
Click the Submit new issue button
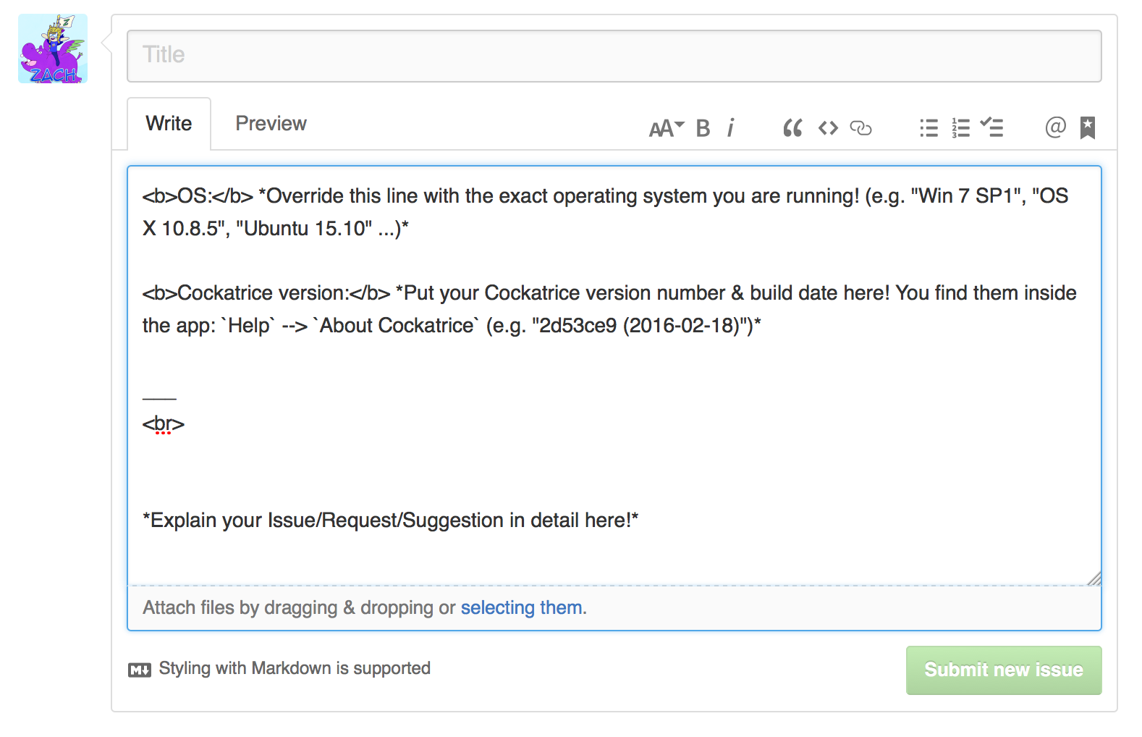tap(1003, 670)
